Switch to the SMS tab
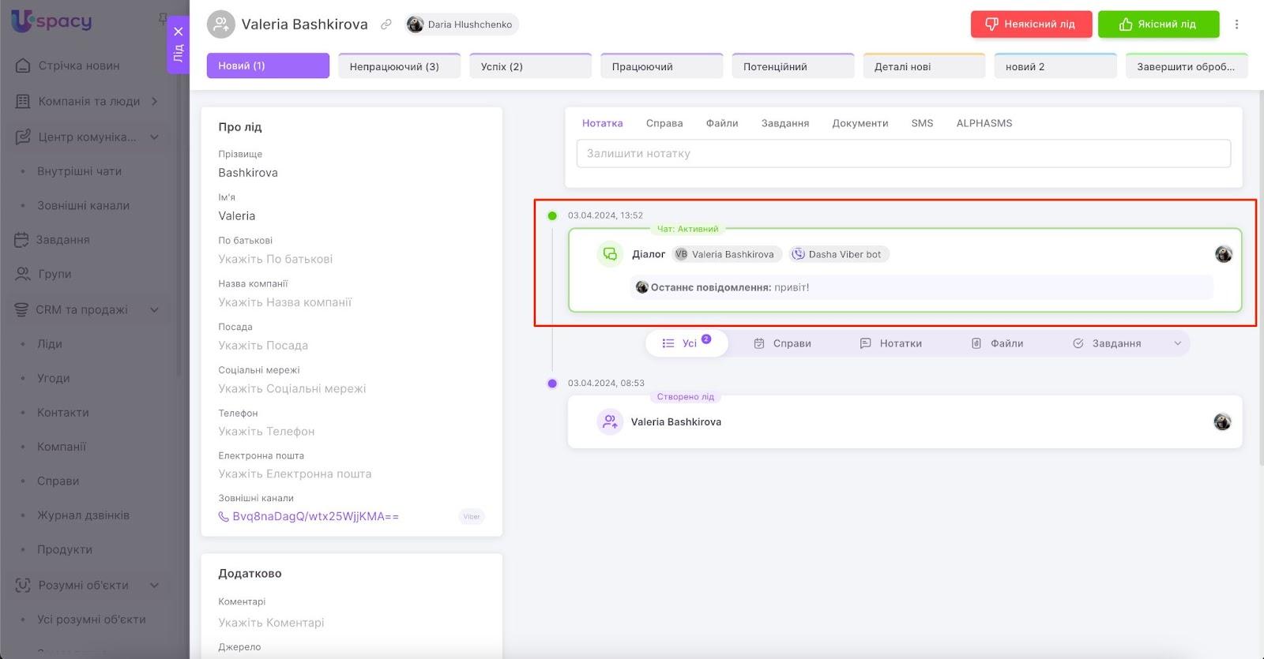This screenshot has height=659, width=1264. tap(921, 123)
